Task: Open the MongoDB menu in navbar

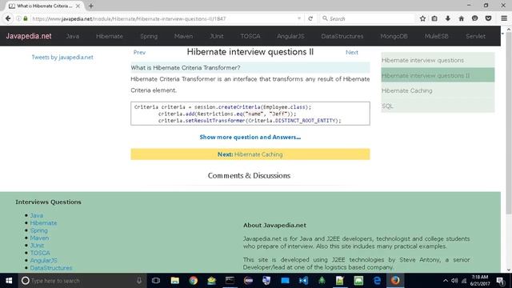Action: point(394,36)
